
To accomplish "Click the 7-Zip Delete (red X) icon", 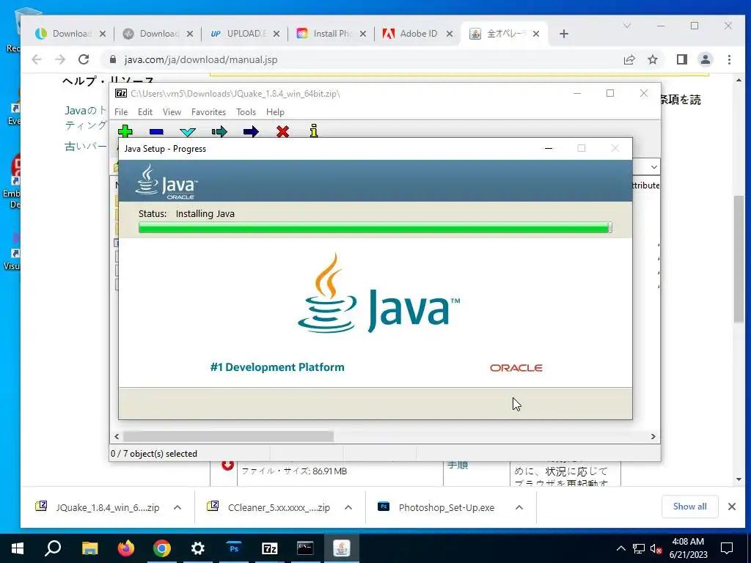I will tap(282, 132).
